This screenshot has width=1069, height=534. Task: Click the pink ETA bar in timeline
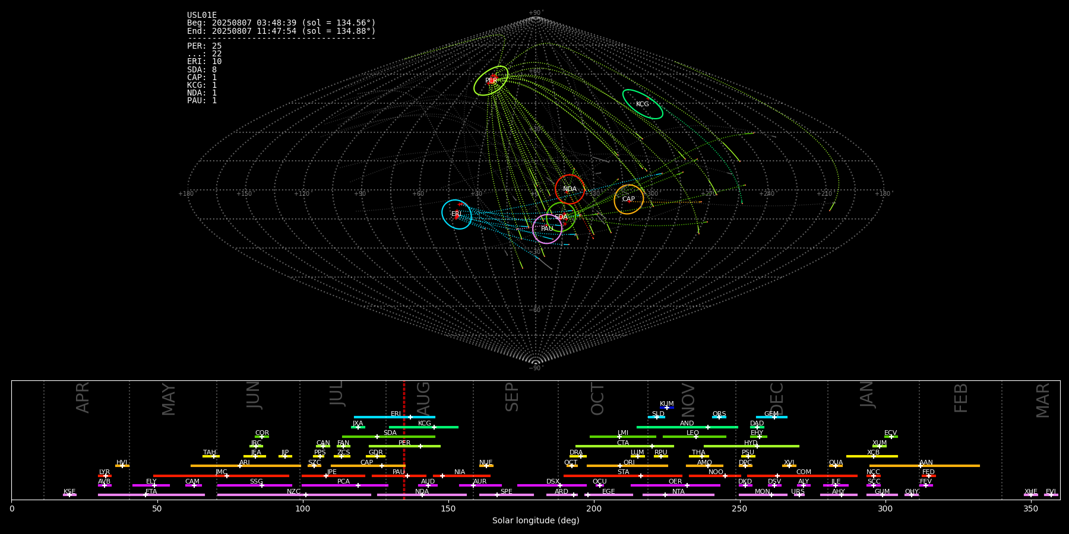tap(151, 495)
